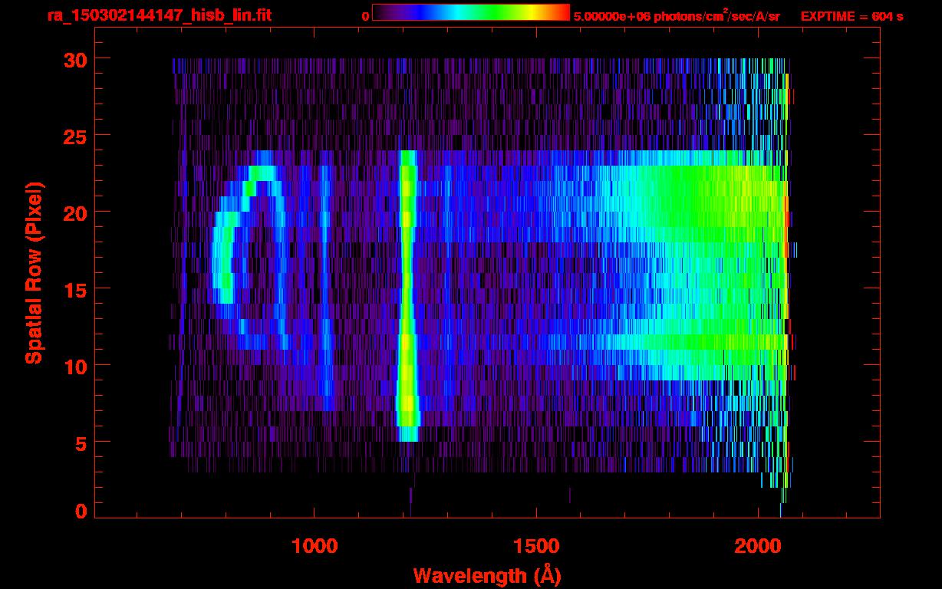This screenshot has width=942, height=589.
Task: Click the Spatial Row (Pixel) axis title
Action: tap(35, 273)
